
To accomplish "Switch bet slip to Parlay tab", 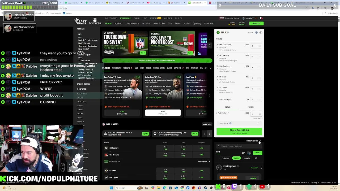I will tap(228, 107).
